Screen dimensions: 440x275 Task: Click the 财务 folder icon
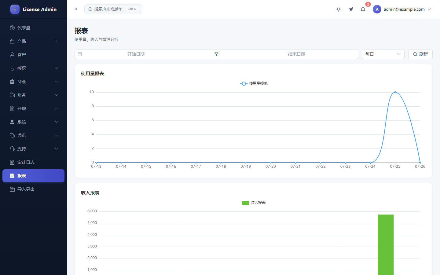pos(12,95)
